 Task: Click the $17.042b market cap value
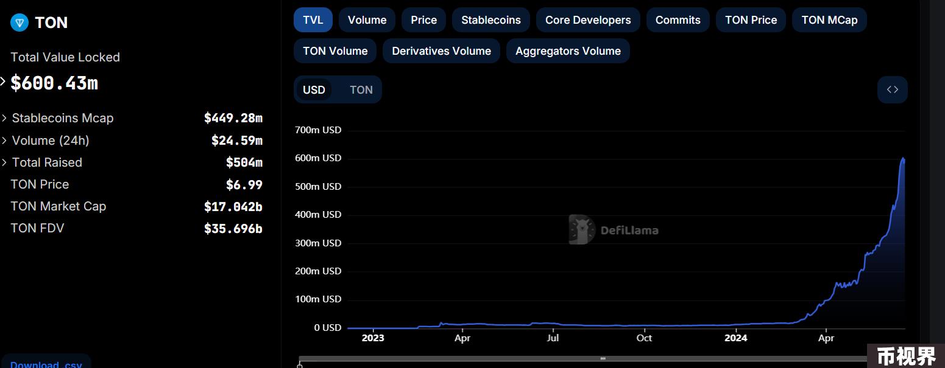click(x=233, y=207)
